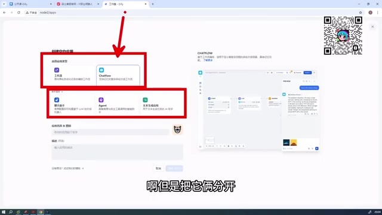Screen dimensions: 382x215
Task: Click the purple Agent icon
Action: coord(101,100)
